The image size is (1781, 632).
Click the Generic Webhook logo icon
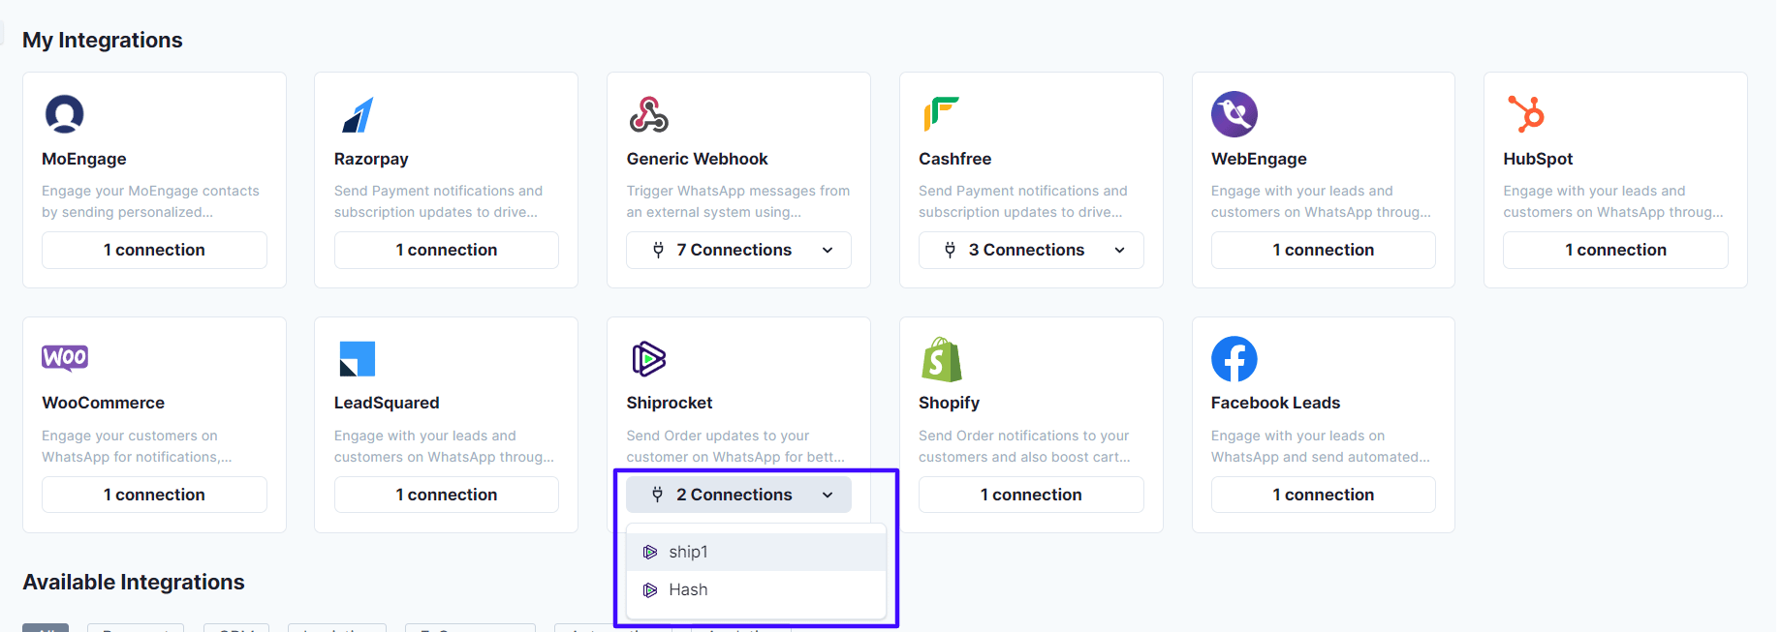coord(649,114)
